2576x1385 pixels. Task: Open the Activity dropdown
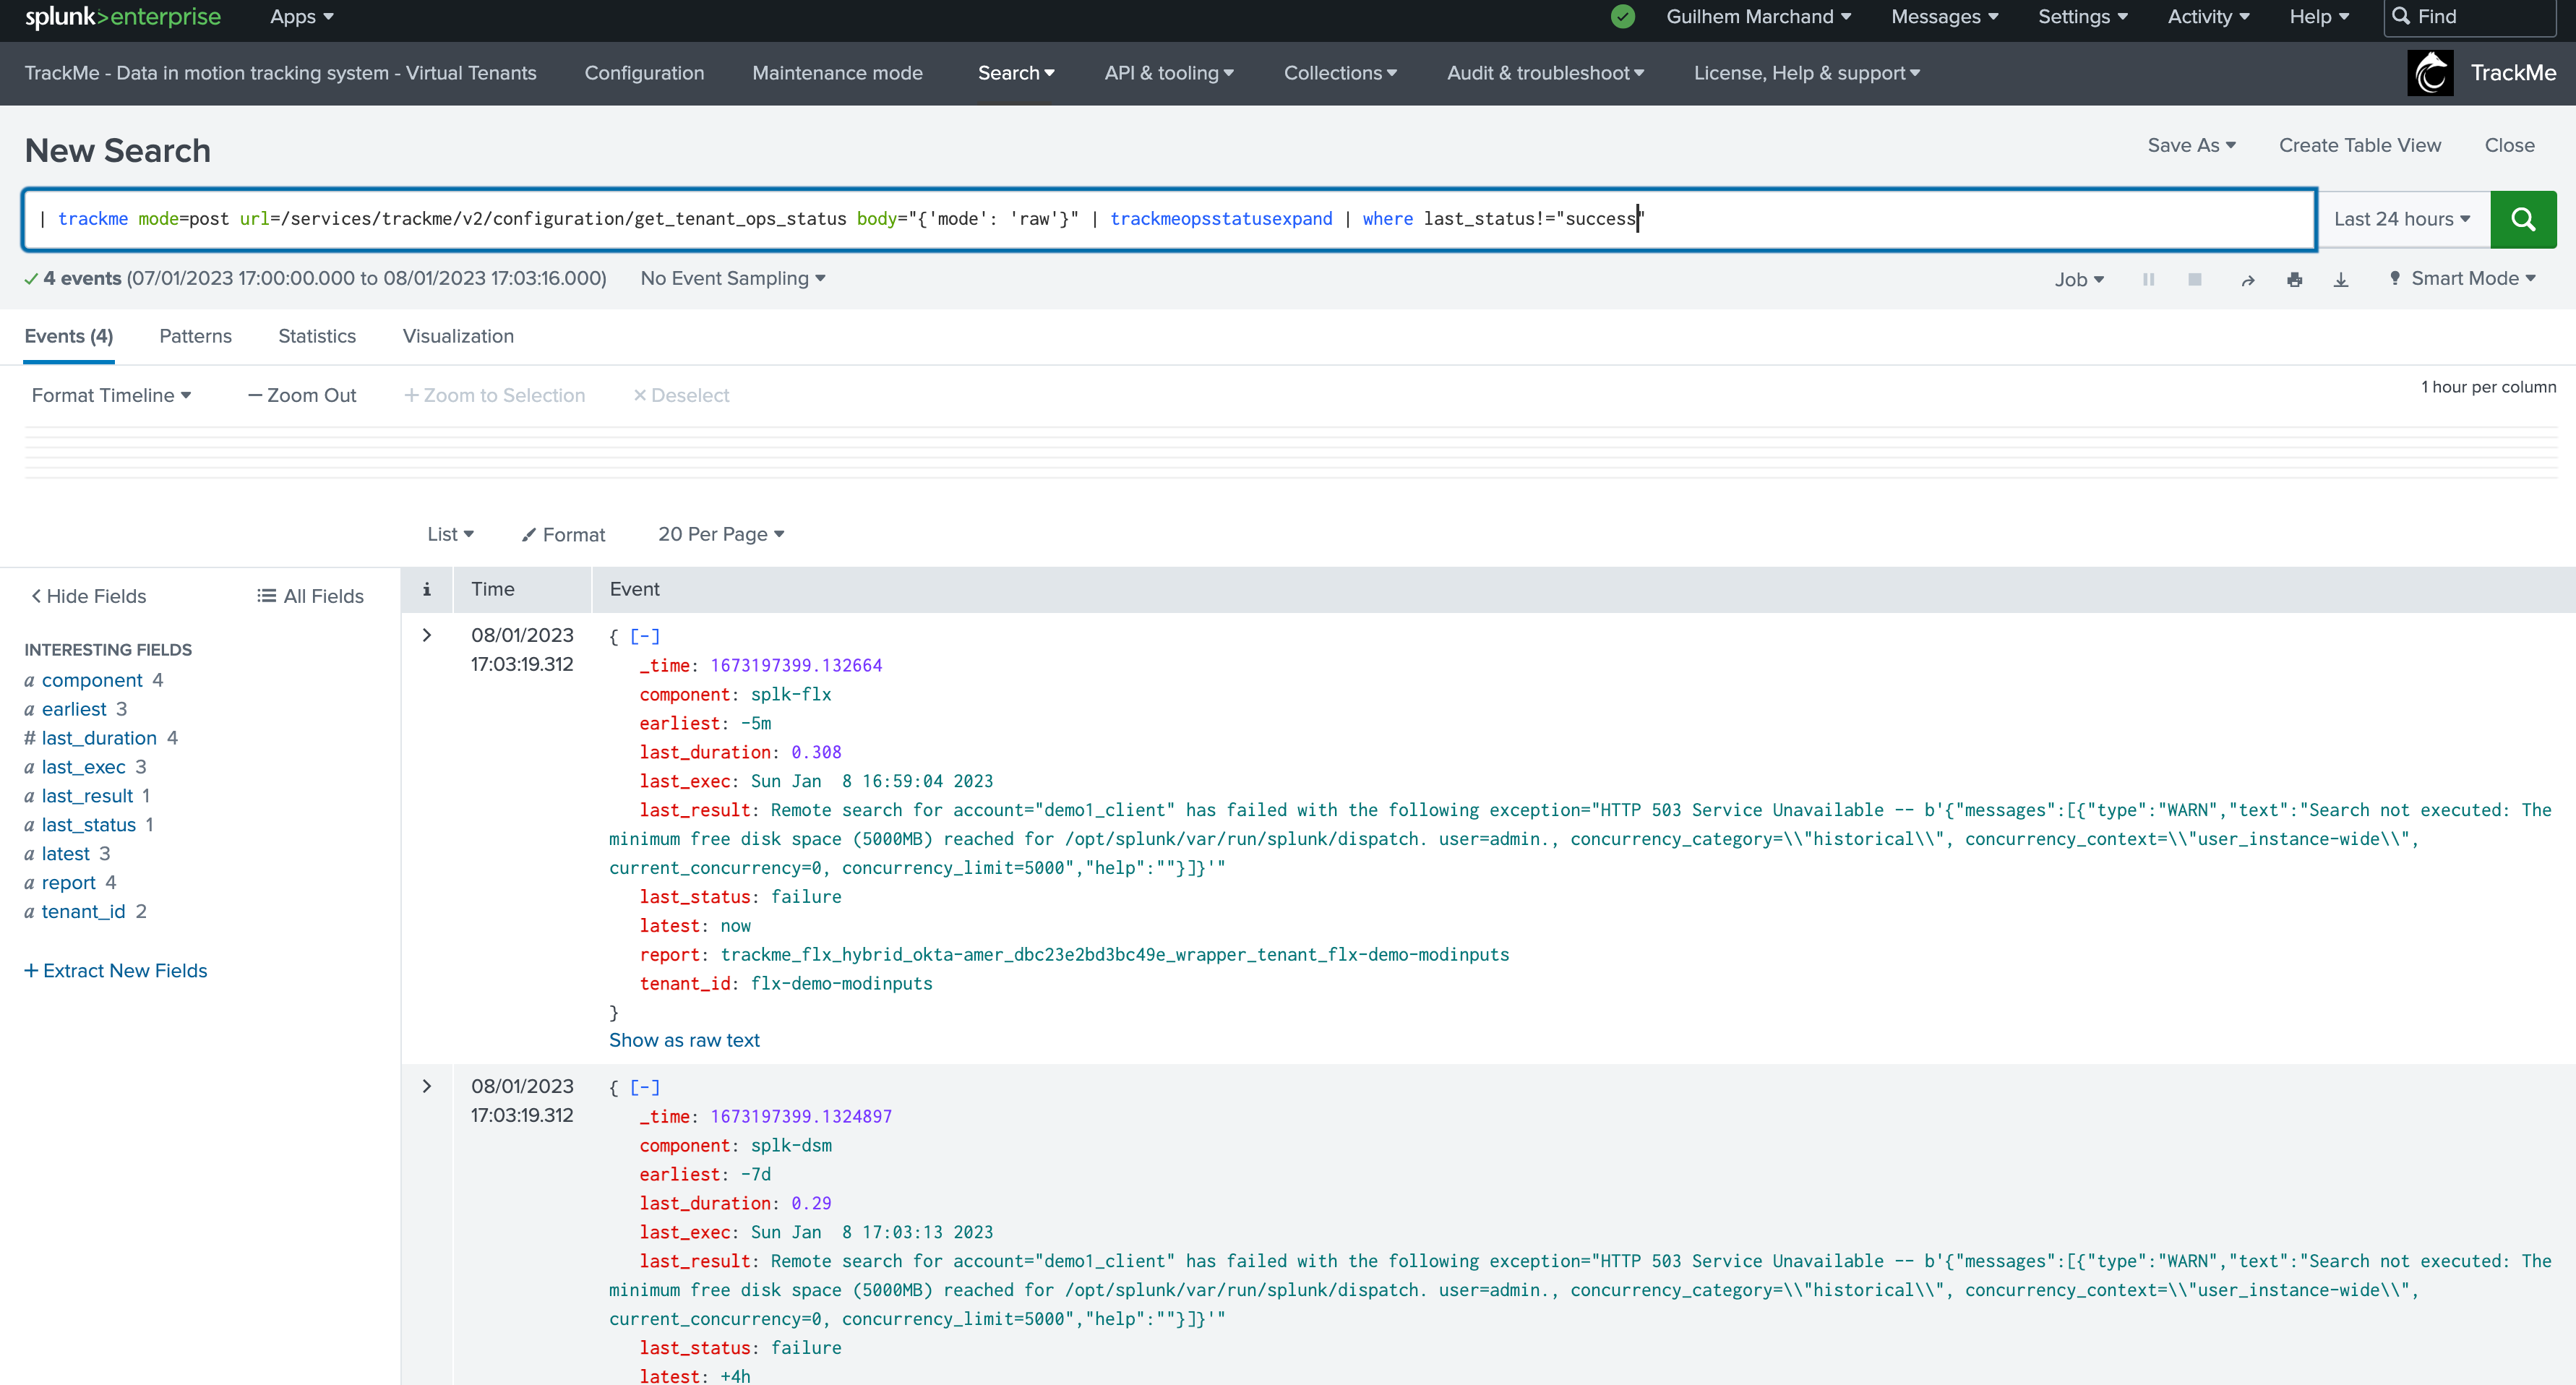(x=2208, y=17)
